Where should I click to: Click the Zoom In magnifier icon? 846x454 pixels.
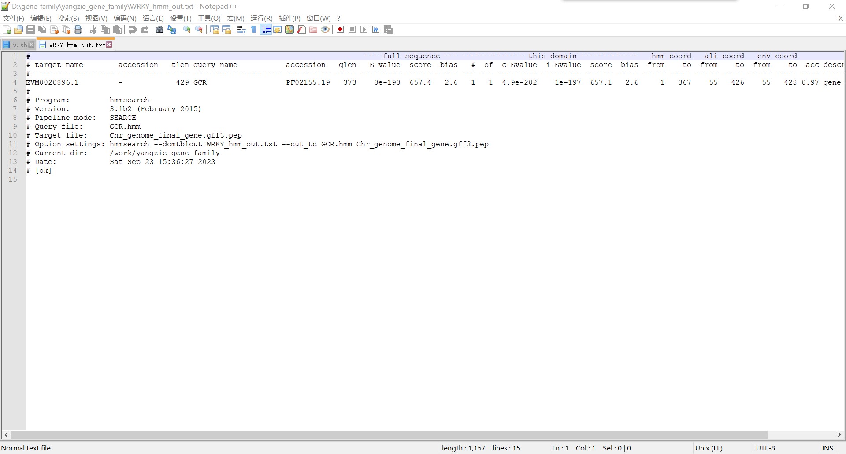point(187,30)
